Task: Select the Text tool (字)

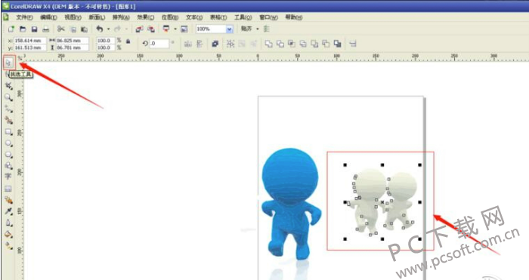Action: (x=8, y=177)
